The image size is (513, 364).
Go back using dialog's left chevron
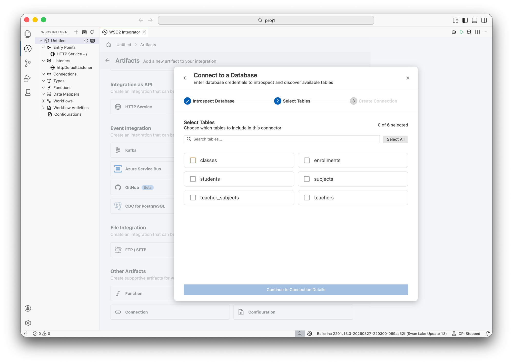point(185,78)
